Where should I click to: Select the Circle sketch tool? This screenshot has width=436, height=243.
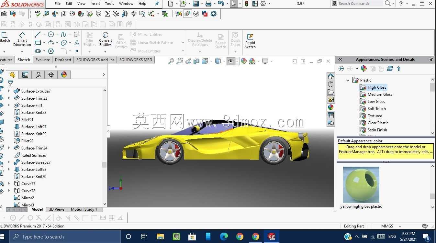[51, 34]
